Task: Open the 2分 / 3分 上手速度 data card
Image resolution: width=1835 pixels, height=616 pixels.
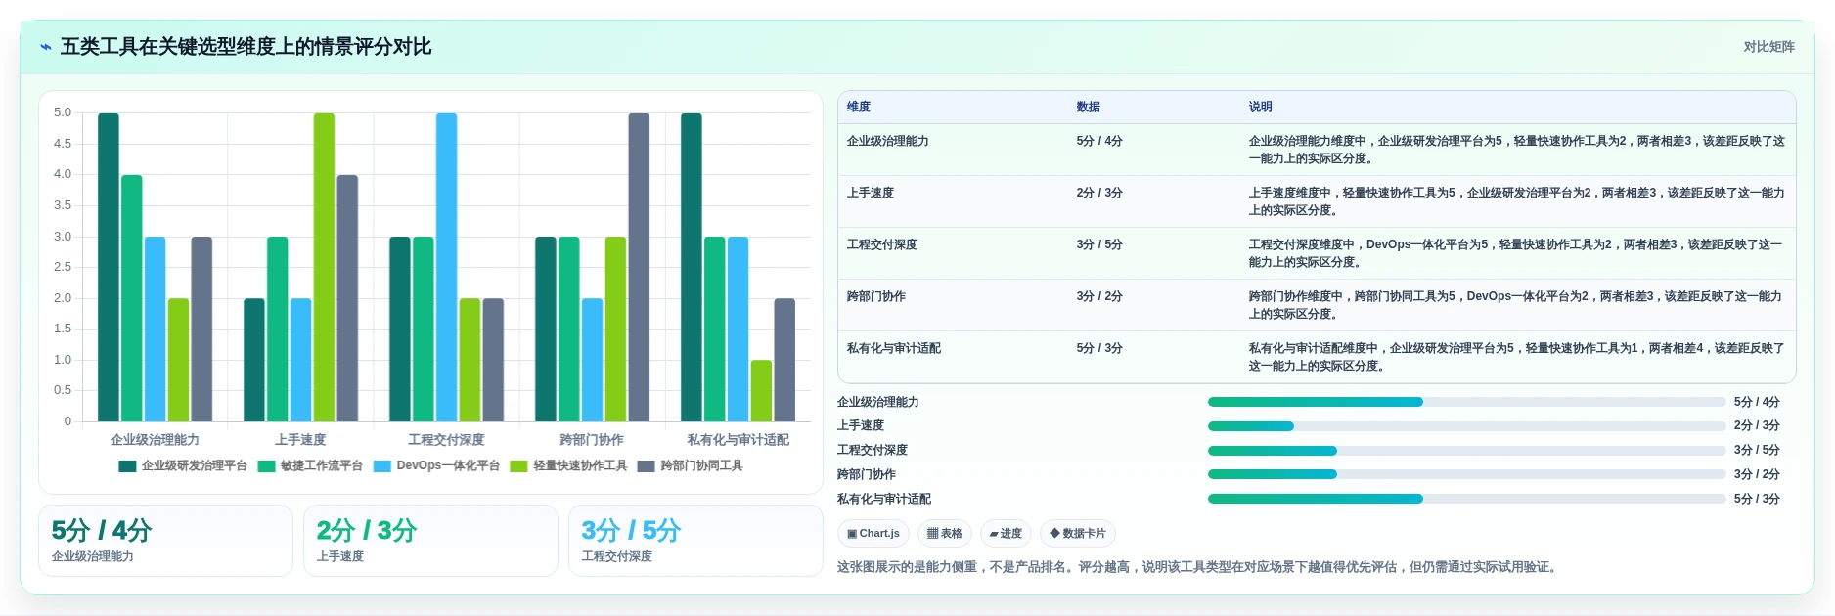Action: [430, 541]
